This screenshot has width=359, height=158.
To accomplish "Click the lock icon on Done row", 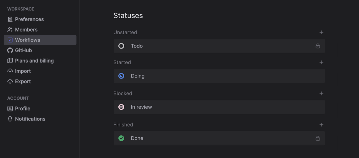I will click(x=318, y=138).
